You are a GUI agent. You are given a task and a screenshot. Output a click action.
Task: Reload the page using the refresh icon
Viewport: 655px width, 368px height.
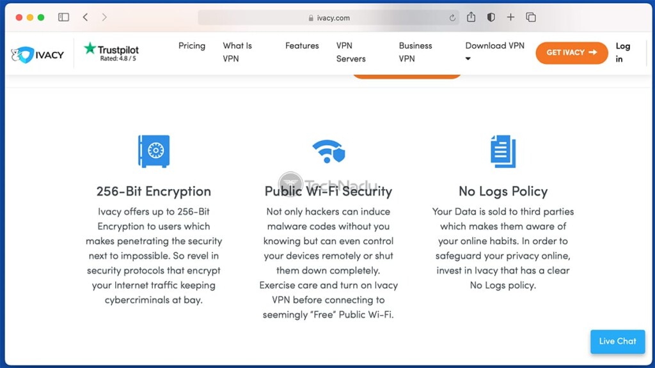point(452,17)
